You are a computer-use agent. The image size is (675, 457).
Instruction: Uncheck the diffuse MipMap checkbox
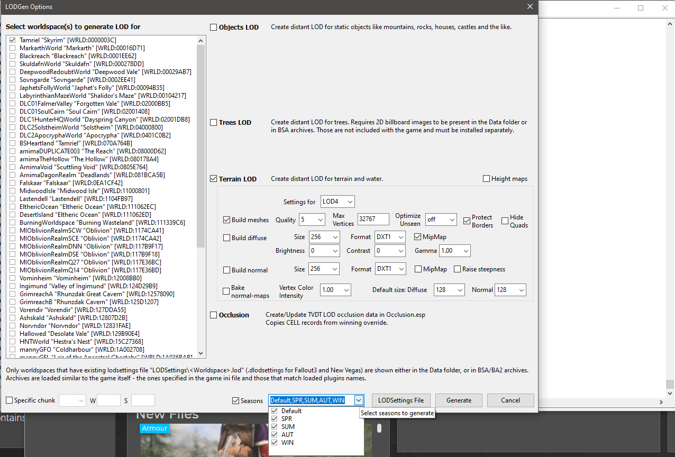click(x=418, y=237)
